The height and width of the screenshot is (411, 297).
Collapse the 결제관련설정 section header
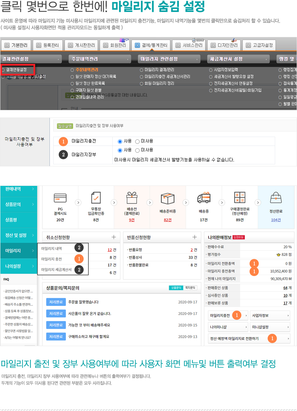(x=31, y=59)
